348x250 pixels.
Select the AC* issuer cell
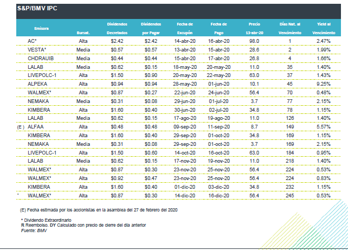click(32, 41)
